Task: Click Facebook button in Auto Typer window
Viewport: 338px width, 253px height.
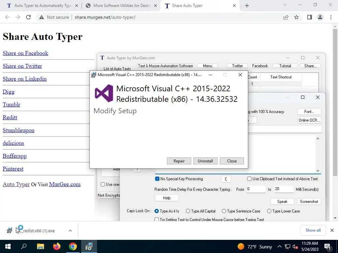Action: tap(260, 66)
